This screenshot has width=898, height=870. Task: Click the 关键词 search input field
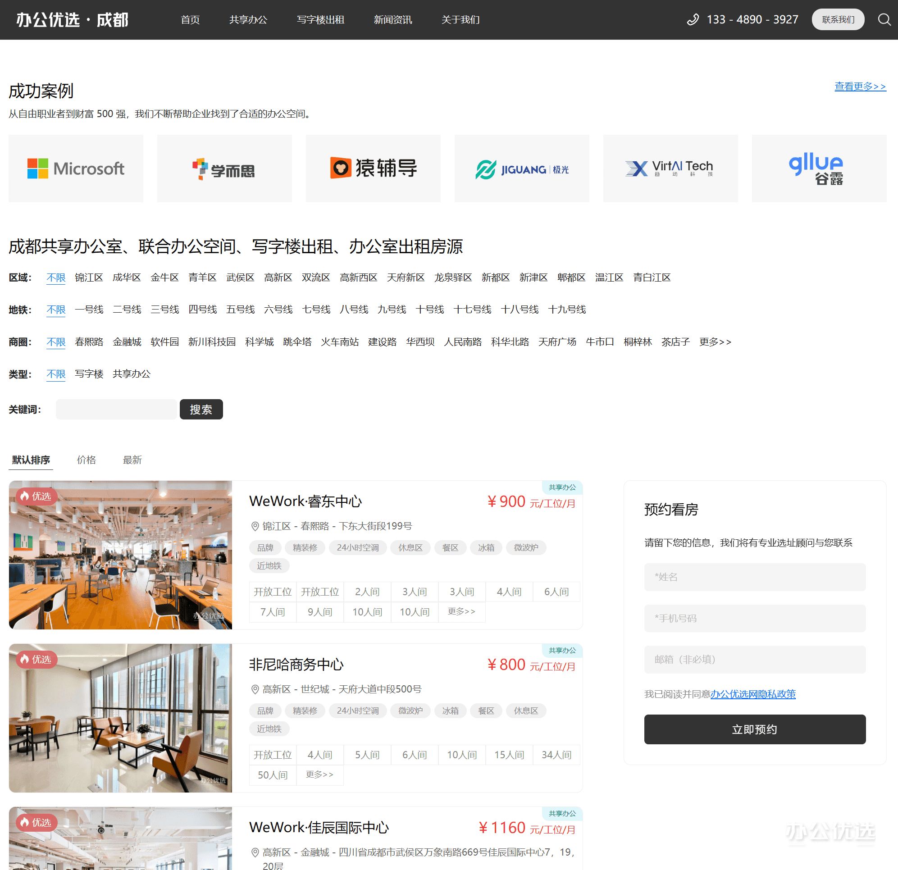(x=116, y=409)
